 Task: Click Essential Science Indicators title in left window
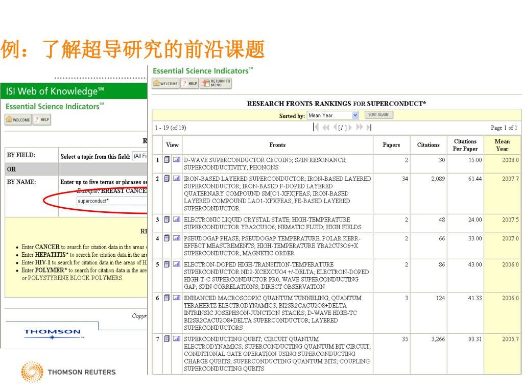55,106
